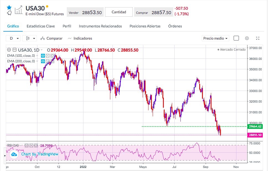Image resolution: width=268 pixels, height=171 pixels.
Task: Open the Precio medio dropdown
Action: [x=215, y=38]
